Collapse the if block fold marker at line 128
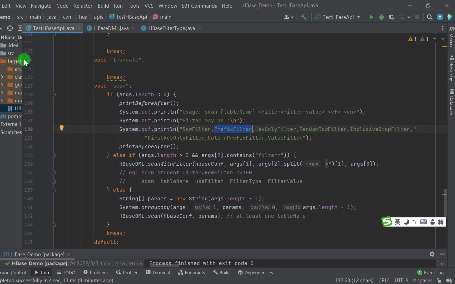The width and height of the screenshot is (455, 284). click(54, 95)
